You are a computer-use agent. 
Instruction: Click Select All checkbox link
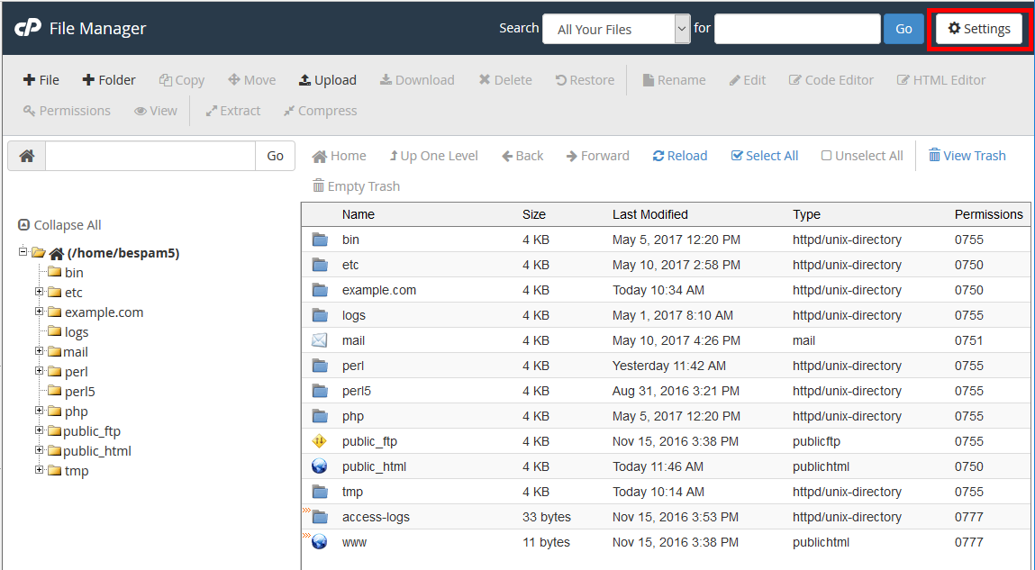[x=765, y=156]
